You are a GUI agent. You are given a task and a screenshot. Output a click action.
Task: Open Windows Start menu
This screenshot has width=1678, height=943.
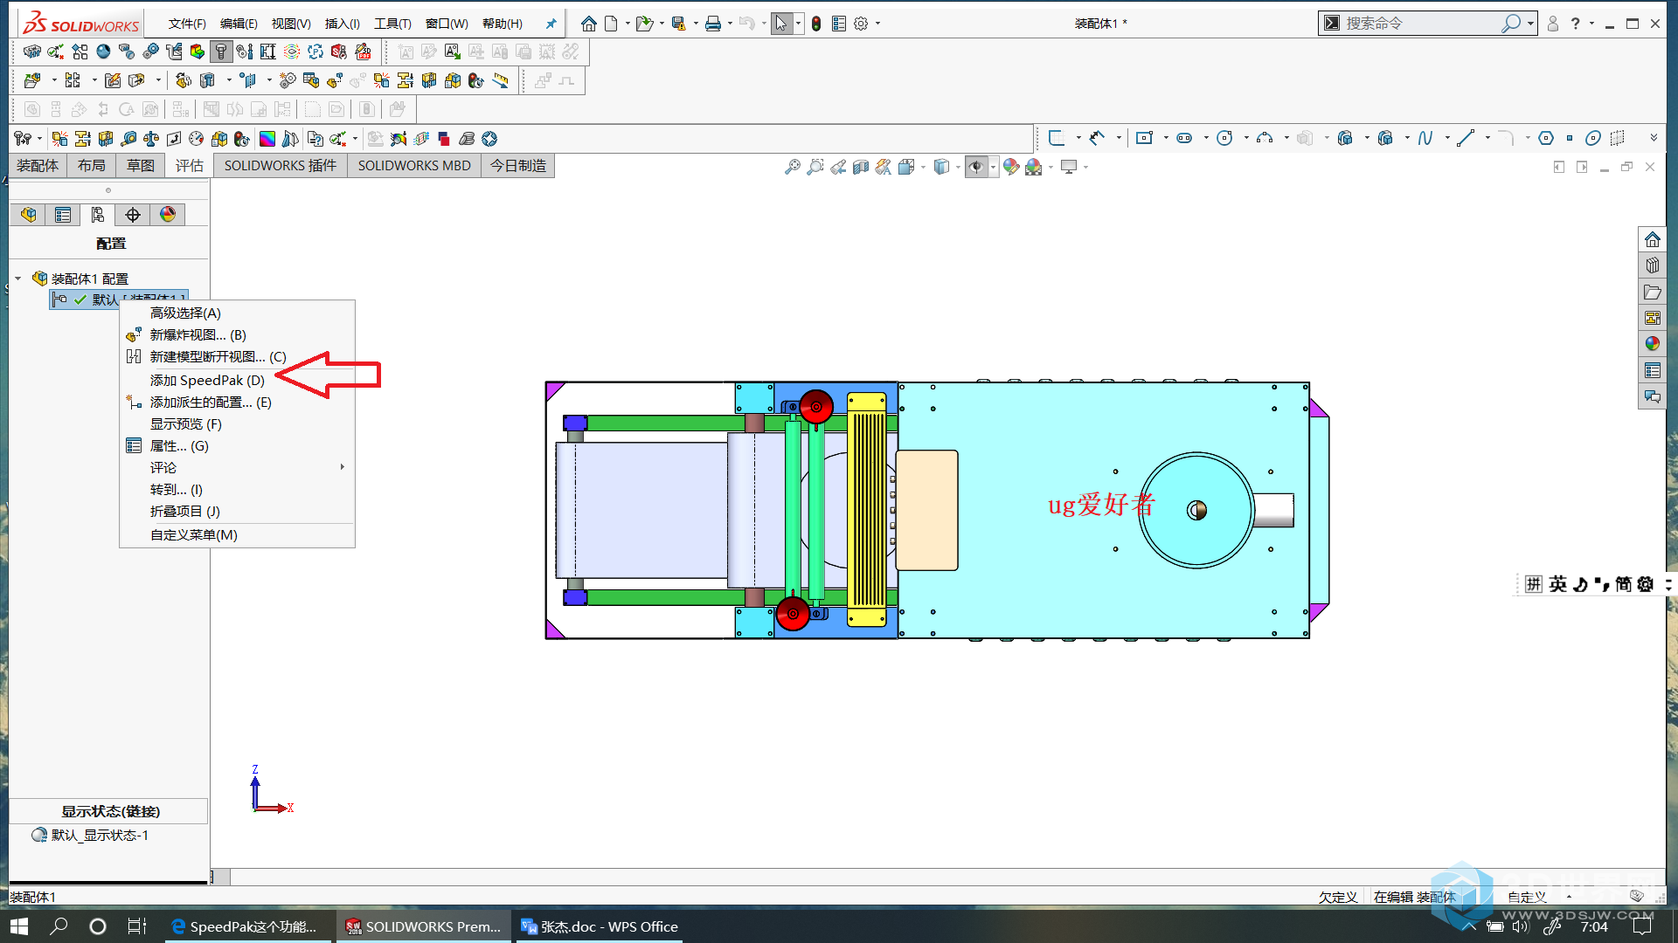click(x=19, y=926)
